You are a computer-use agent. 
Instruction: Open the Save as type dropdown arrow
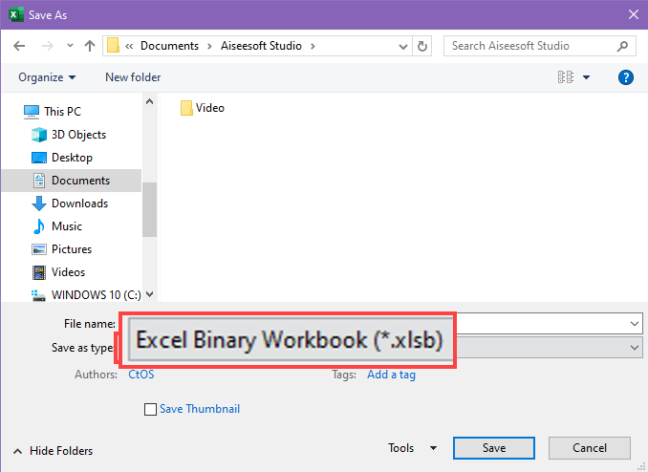coord(635,348)
